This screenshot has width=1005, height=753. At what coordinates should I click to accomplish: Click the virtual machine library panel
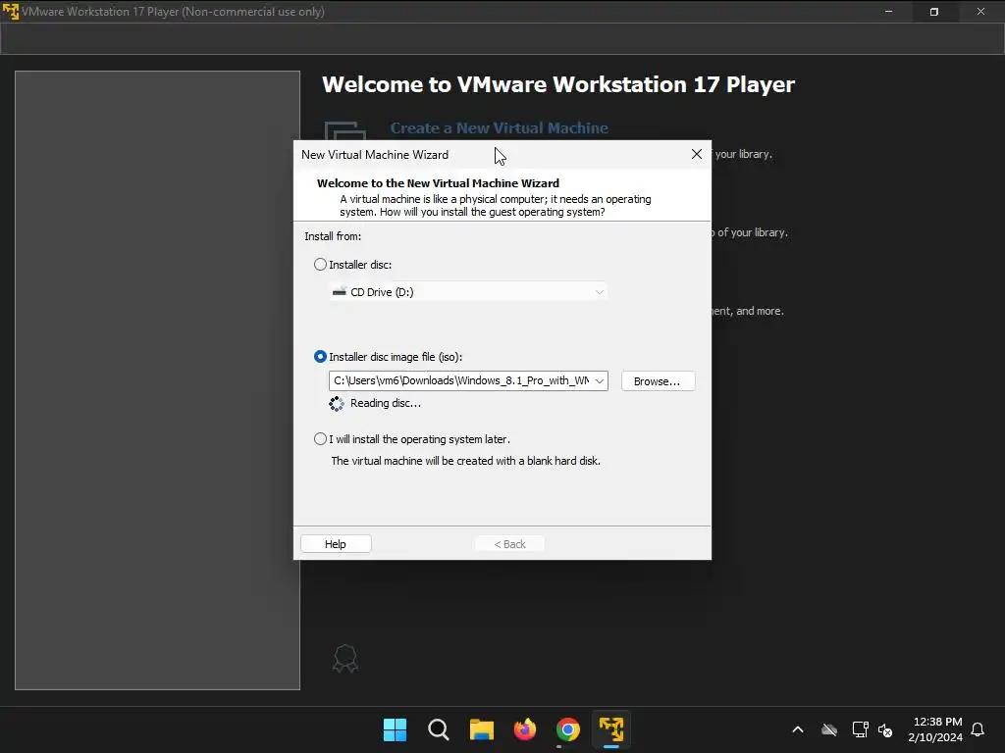158,380
